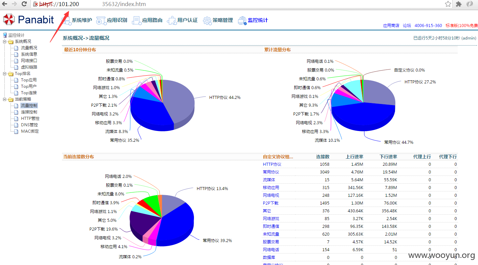
Task: Open 股票交易 in the protocol table
Action: 271,242
